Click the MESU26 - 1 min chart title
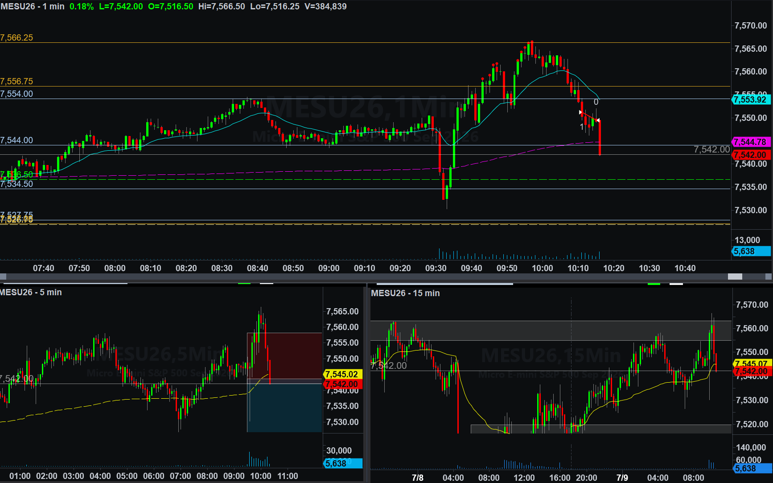 click(33, 6)
